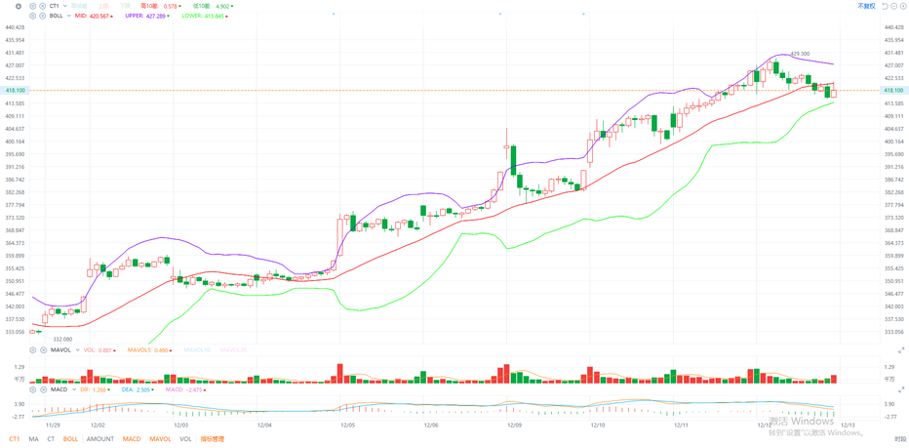The height and width of the screenshot is (448, 909).
Task: Click the undo/reset arrow icon at top right
Action: tap(885, 6)
